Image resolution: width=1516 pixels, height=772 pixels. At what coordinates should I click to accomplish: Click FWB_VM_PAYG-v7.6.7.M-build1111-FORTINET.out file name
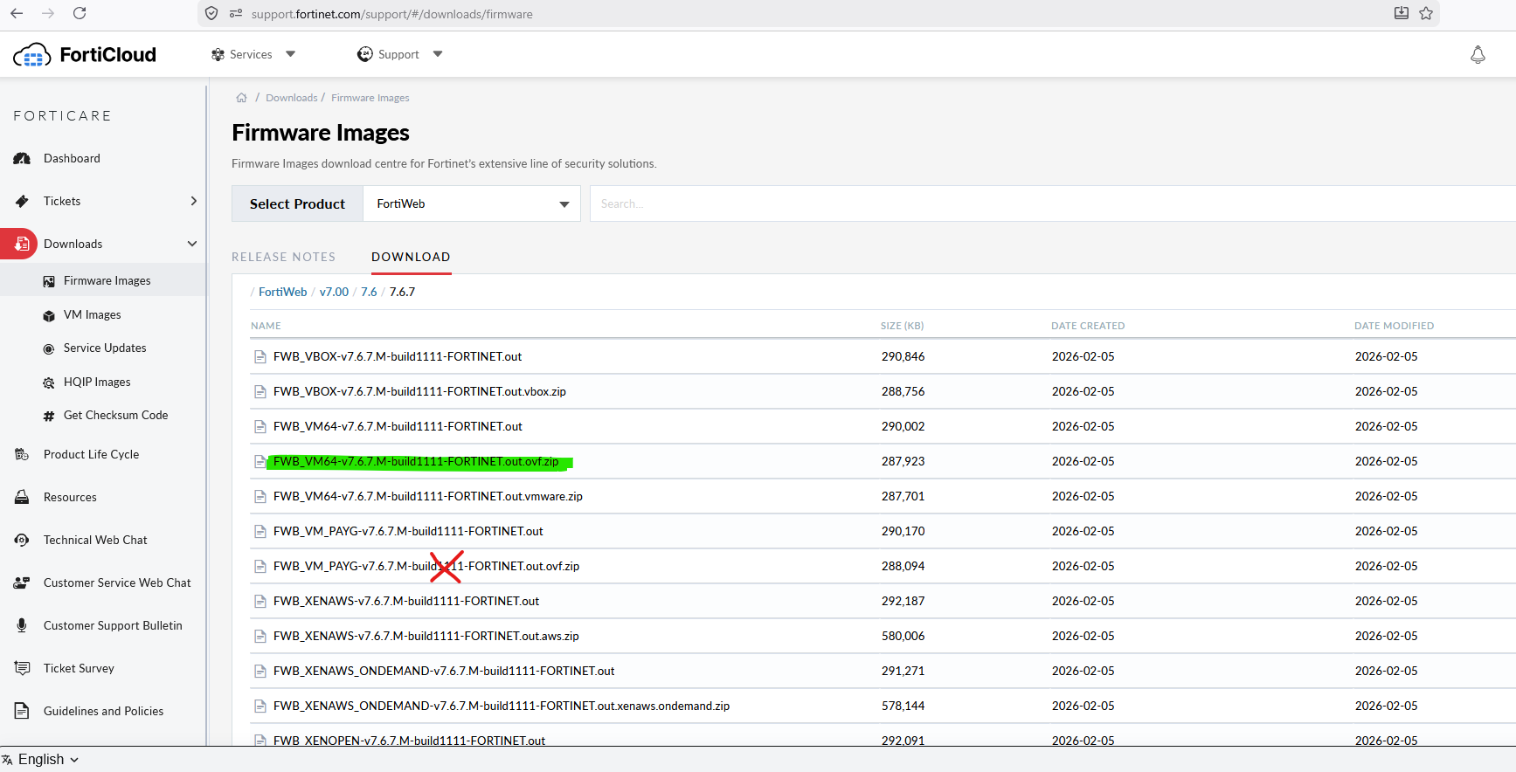(x=408, y=531)
